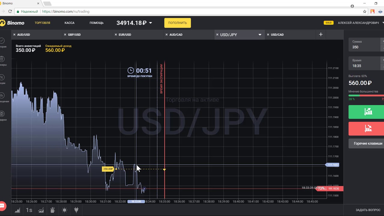Screen dimensions: 384x216
Task: Click the red 111.1535 current price tag
Action: pyautogui.click(x=330, y=189)
